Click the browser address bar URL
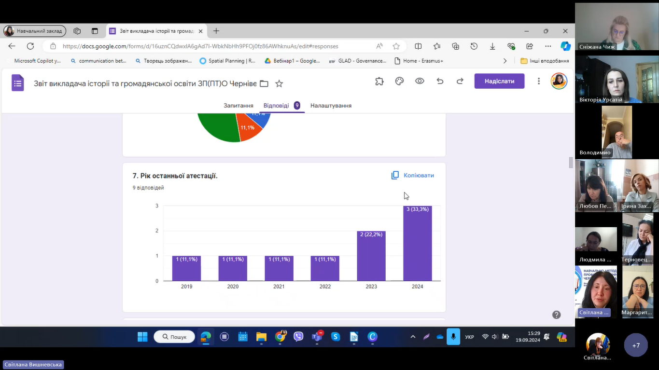The image size is (659, 370). [200, 46]
